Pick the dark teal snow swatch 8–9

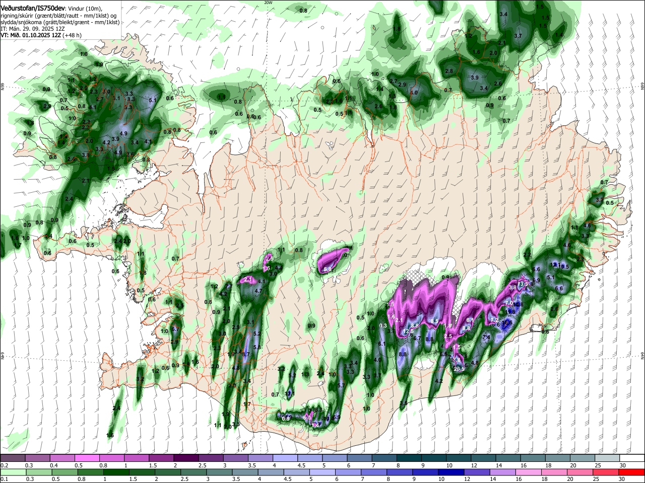click(x=408, y=458)
